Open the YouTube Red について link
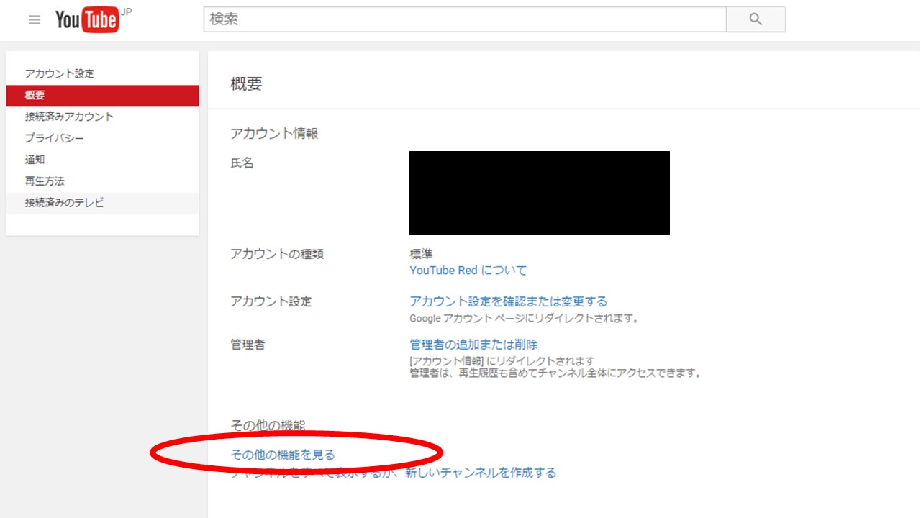 [468, 271]
